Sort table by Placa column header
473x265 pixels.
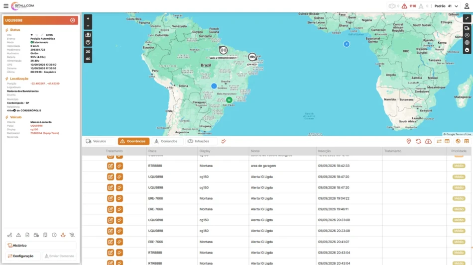(152, 151)
